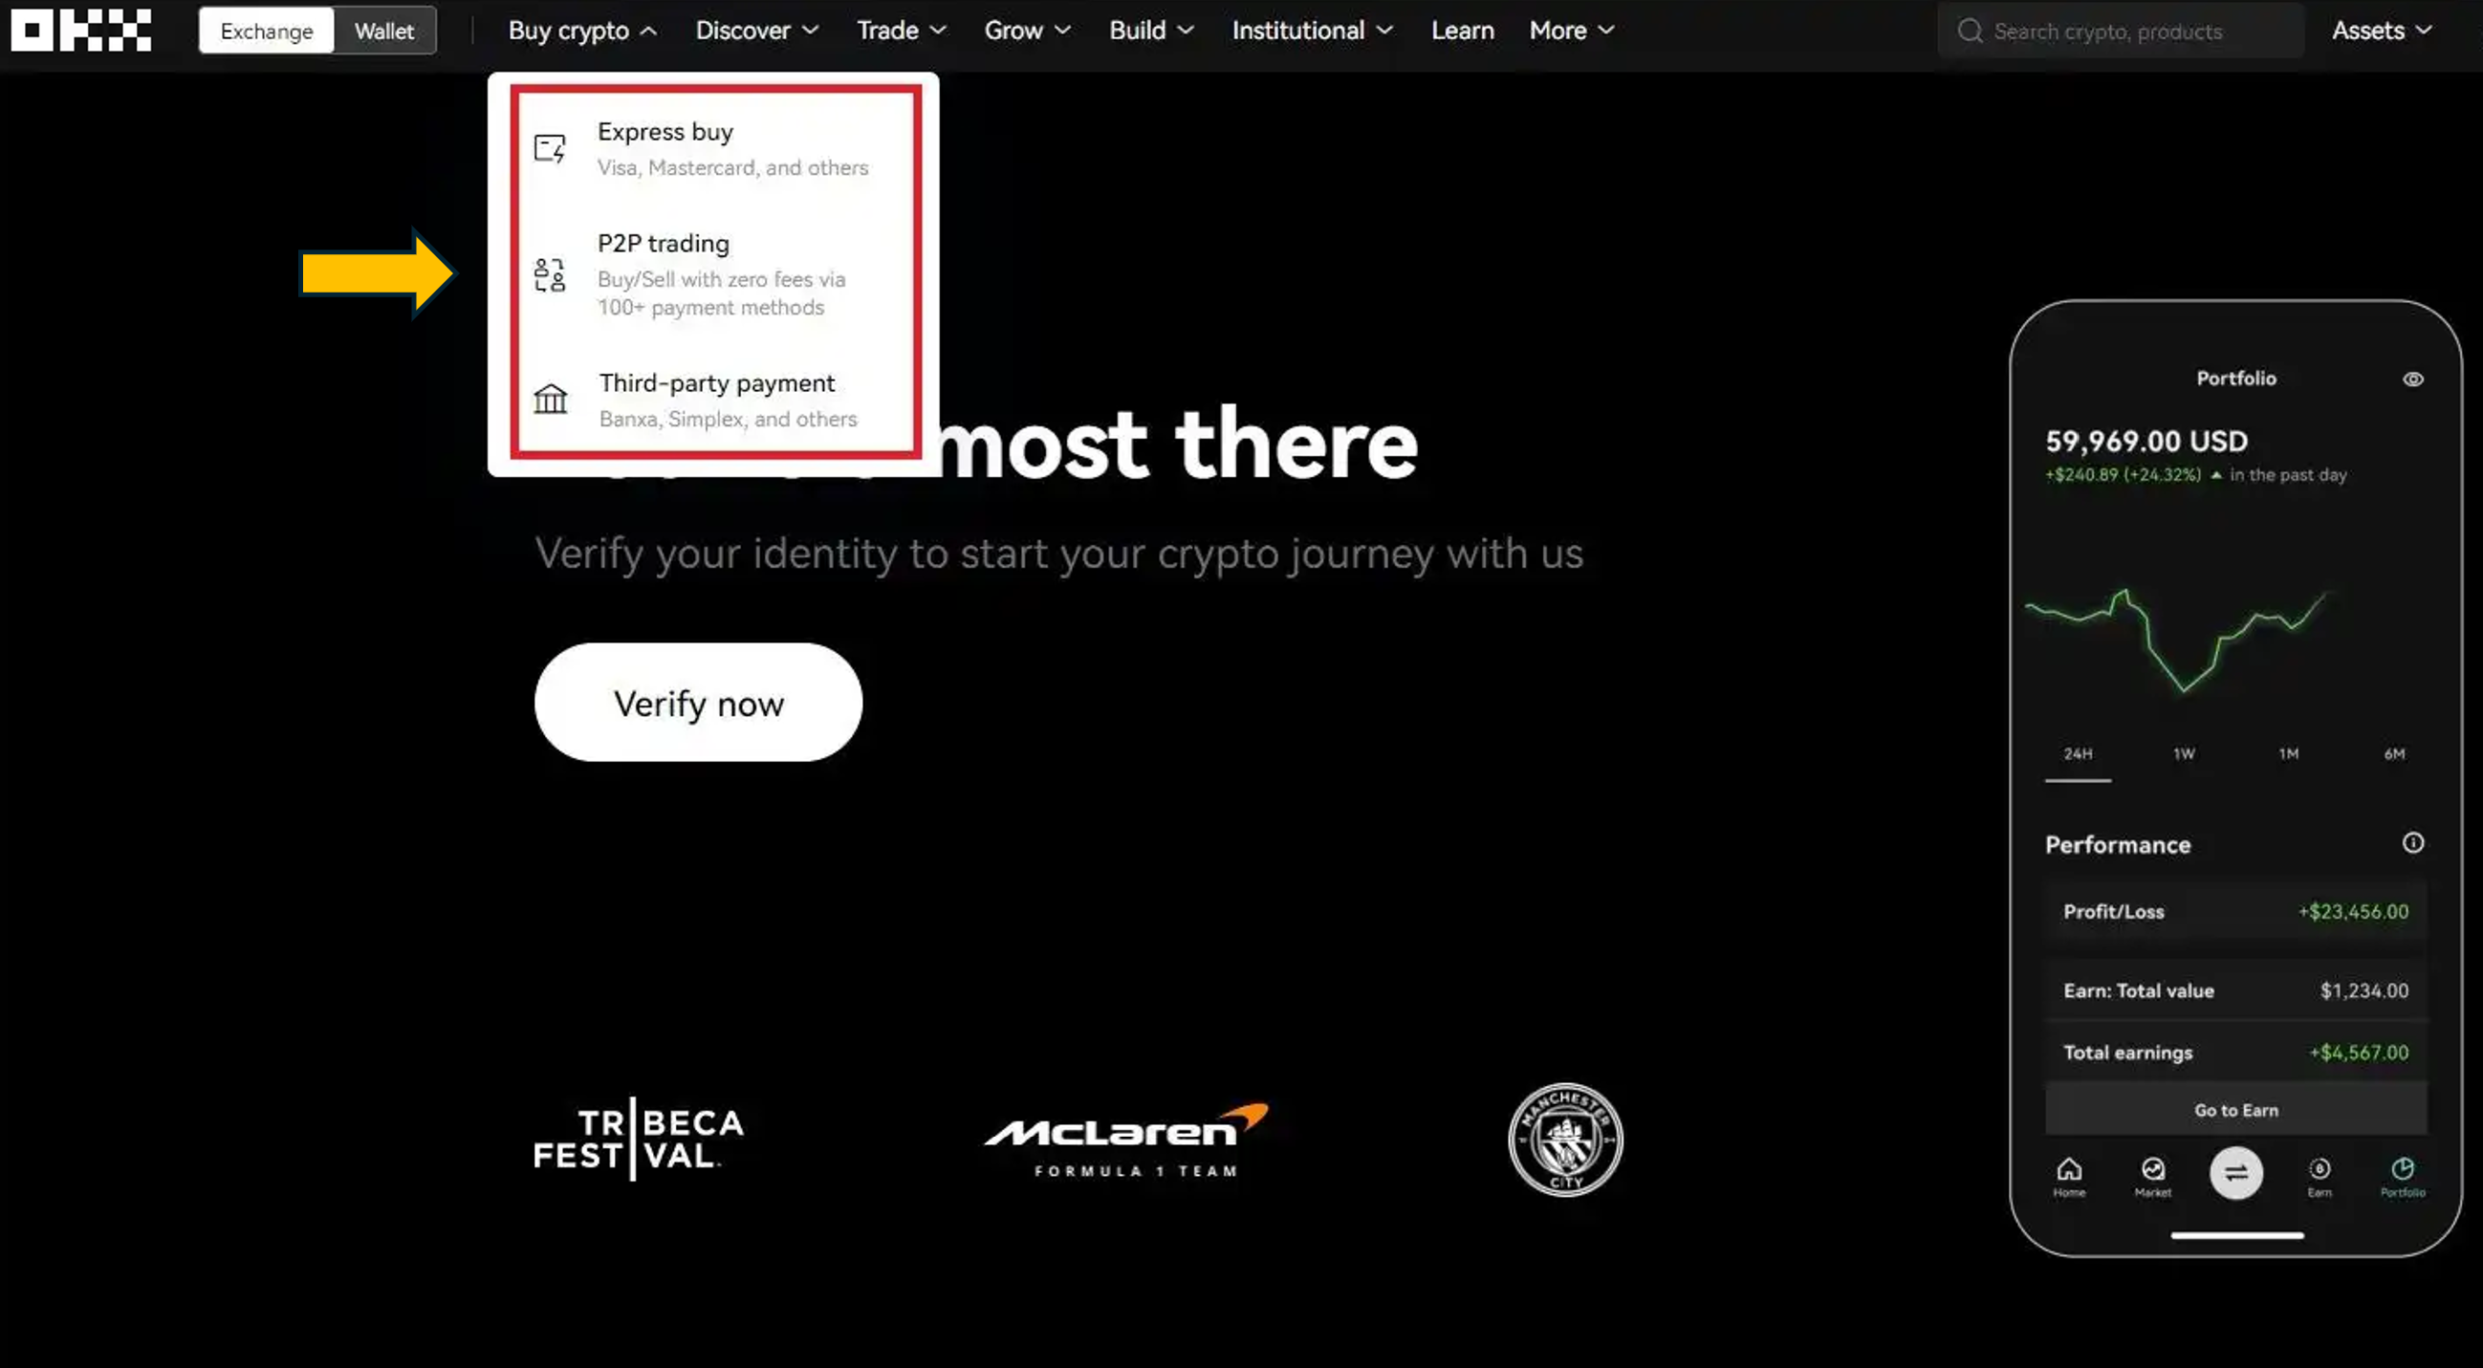Screen dimensions: 2483x1368
Task: Select the 6M chart range
Action: (2394, 754)
